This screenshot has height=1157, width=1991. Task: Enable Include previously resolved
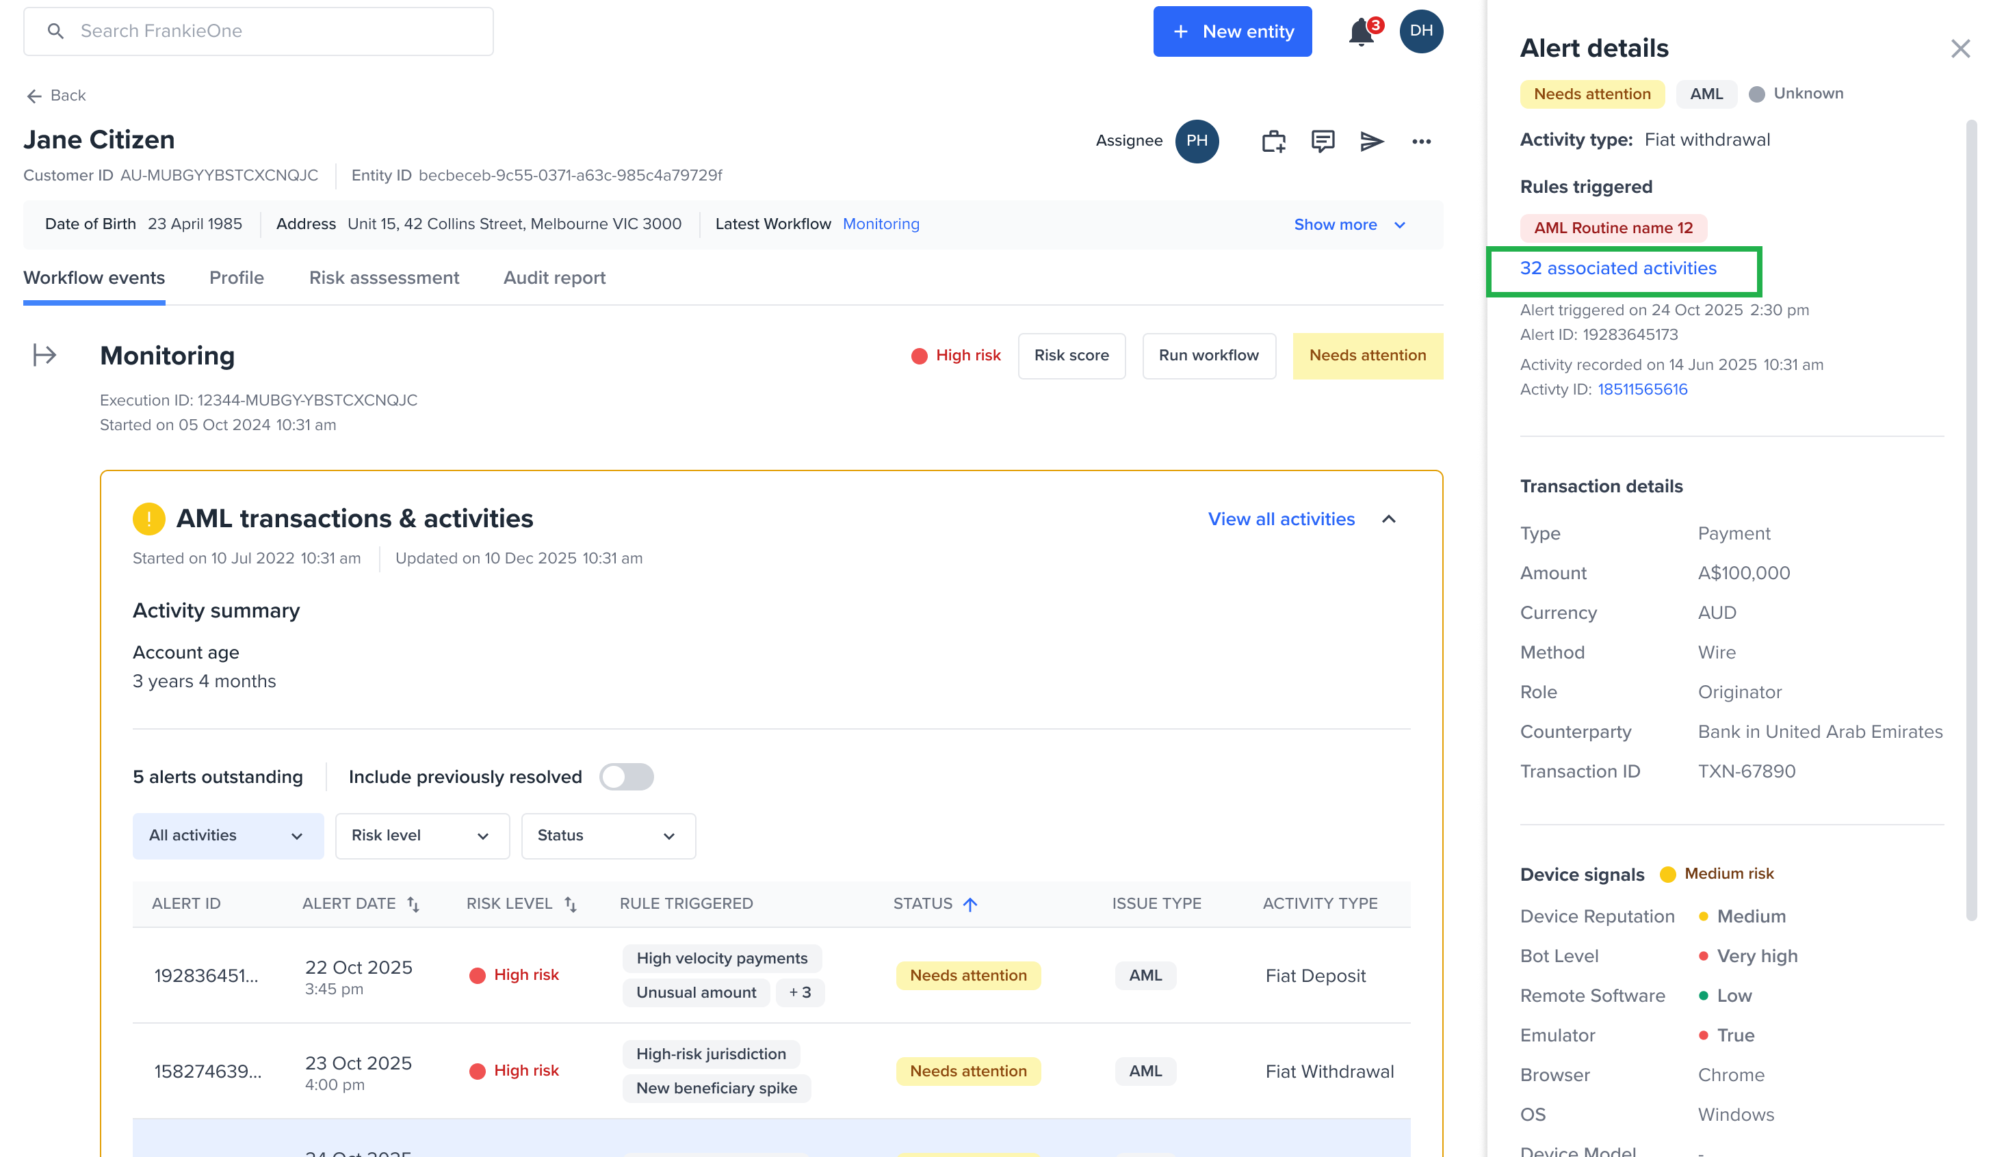pyautogui.click(x=627, y=776)
